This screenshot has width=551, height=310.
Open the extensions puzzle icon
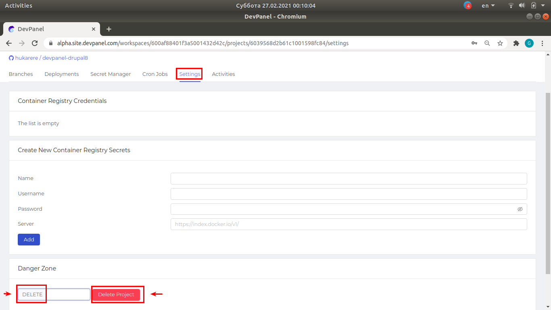[x=516, y=43]
